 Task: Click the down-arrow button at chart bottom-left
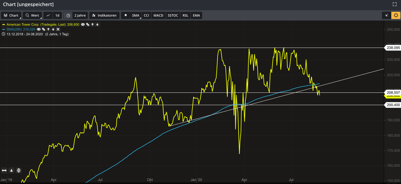click(x=12, y=170)
